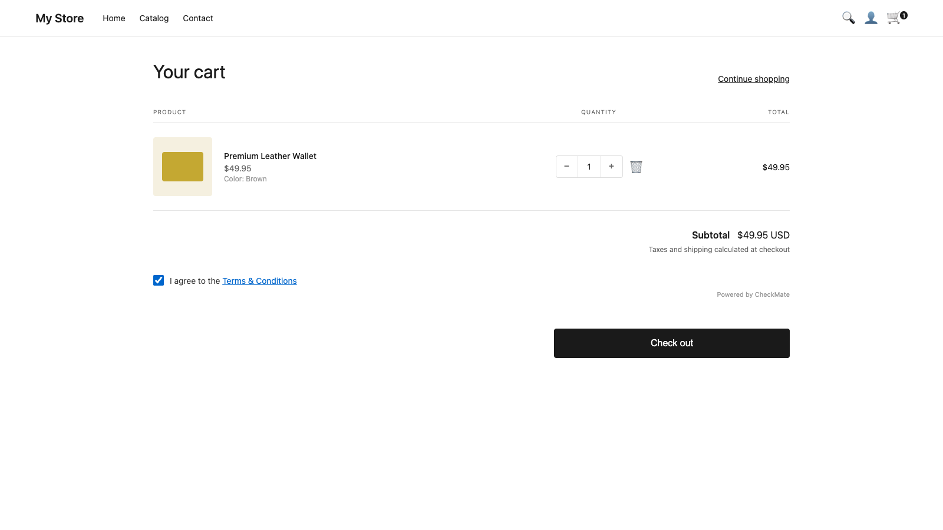This screenshot has height=530, width=943.
Task: Click the My Store logo
Action: (x=59, y=18)
